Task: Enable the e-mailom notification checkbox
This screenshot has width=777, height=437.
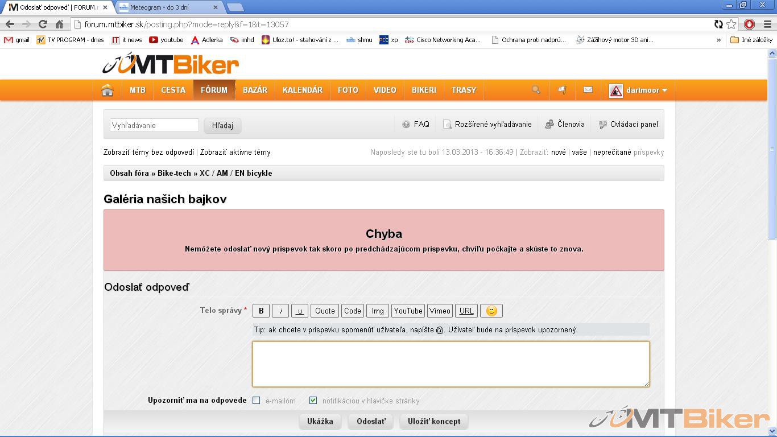Action: point(257,401)
